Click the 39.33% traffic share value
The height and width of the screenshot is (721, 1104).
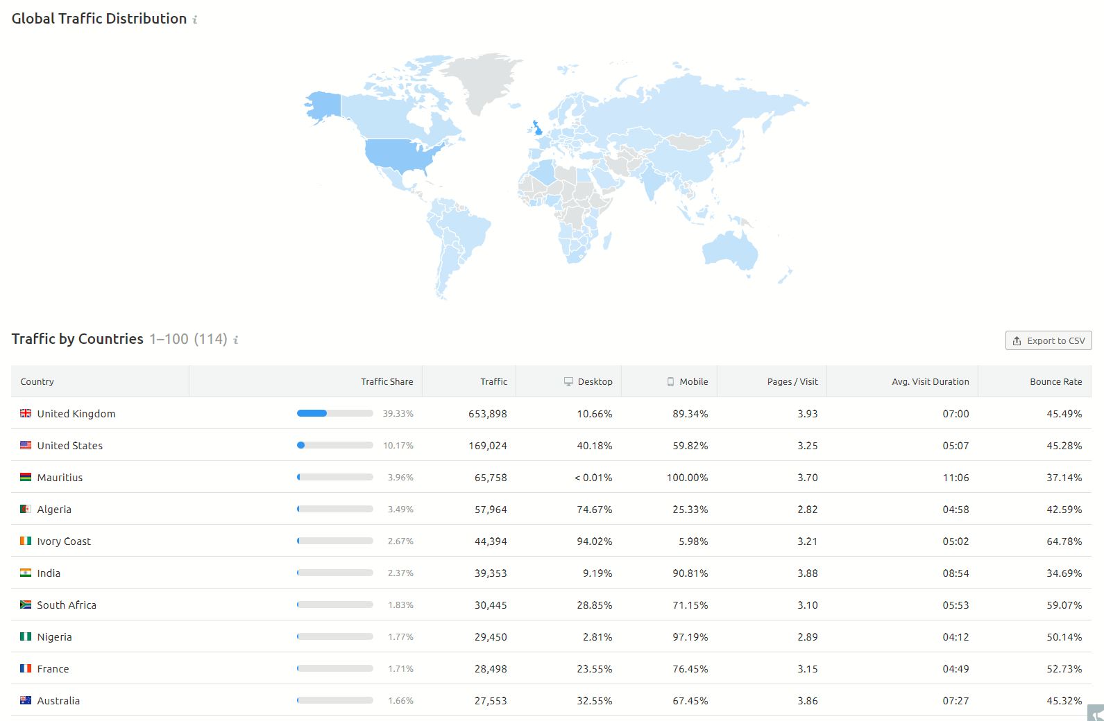pos(398,414)
